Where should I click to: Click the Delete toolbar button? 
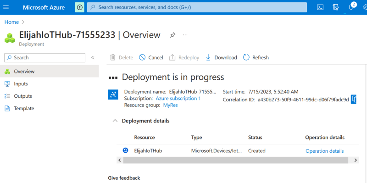(x=122, y=58)
